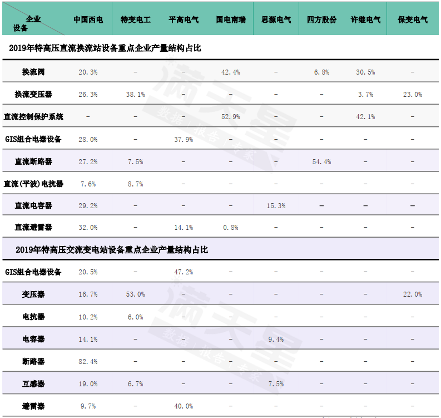Select the 电容器 row label
Screen dimensions: 441x418
pos(33,339)
